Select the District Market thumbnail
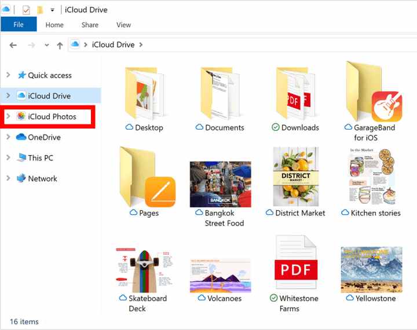Screen dimensions: 417x330 [296, 177]
